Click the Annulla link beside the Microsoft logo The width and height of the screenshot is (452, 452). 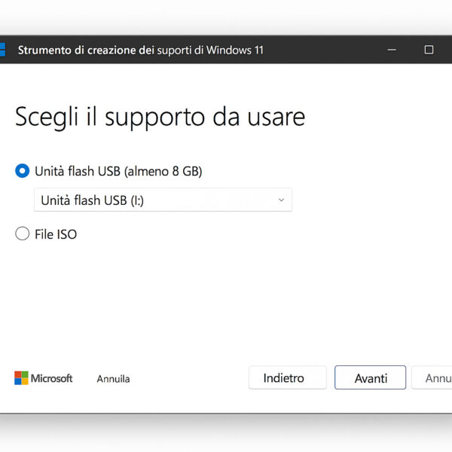[x=113, y=379]
